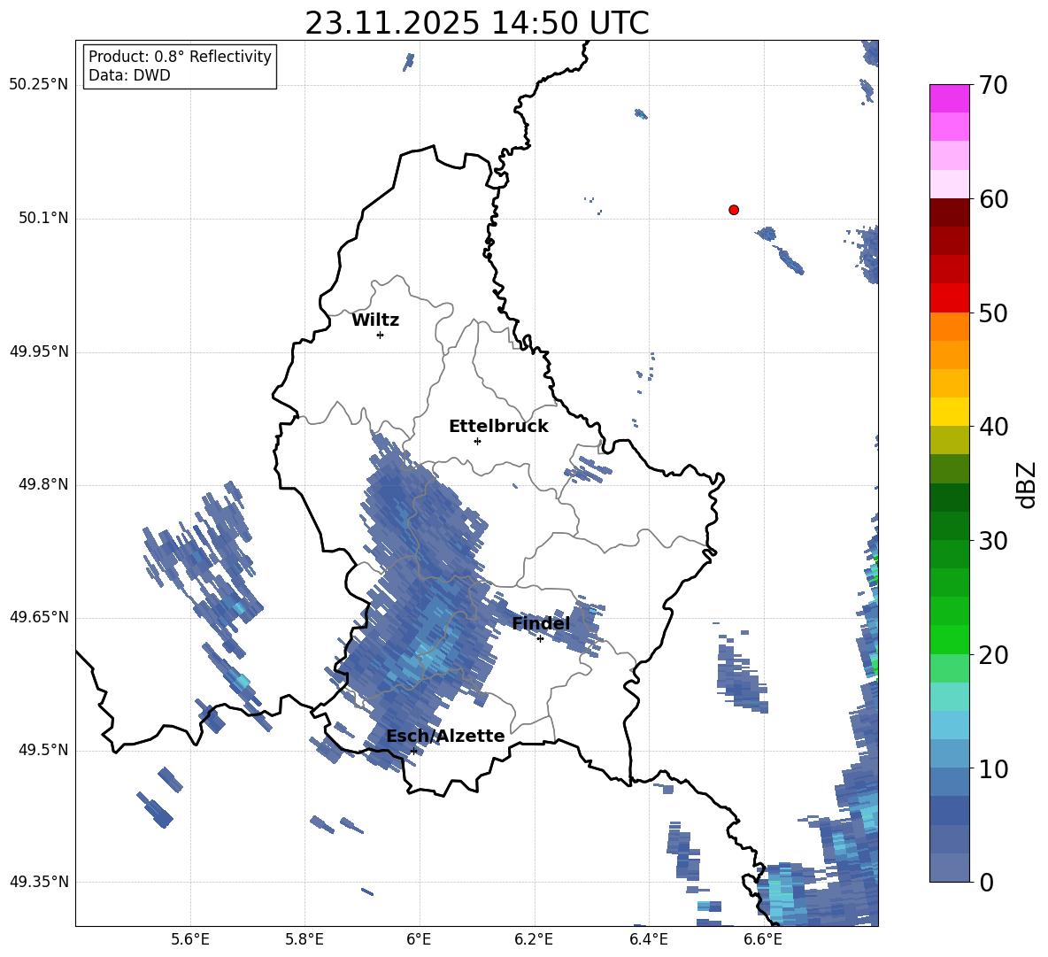Viewport: 1048px width, 957px height.
Task: Click the magenta swatch below 70 dBZ
Action: point(949,98)
